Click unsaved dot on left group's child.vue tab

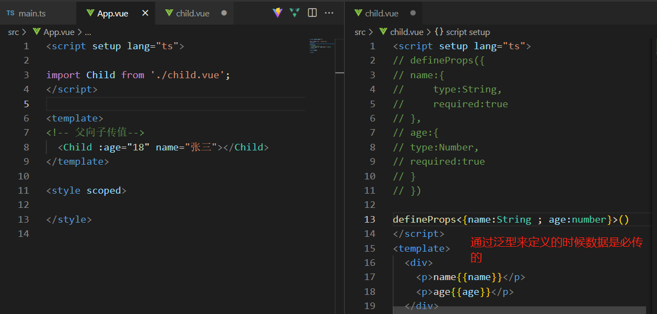[224, 13]
